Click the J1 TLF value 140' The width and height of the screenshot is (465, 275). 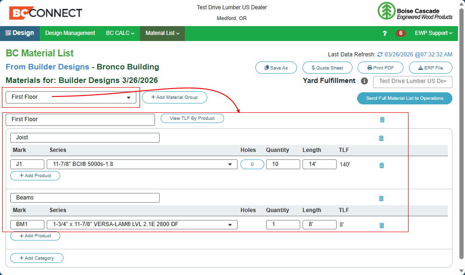[345, 165]
